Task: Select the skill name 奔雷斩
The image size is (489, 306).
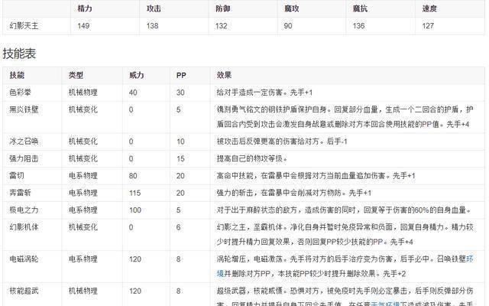Action: click(x=20, y=193)
